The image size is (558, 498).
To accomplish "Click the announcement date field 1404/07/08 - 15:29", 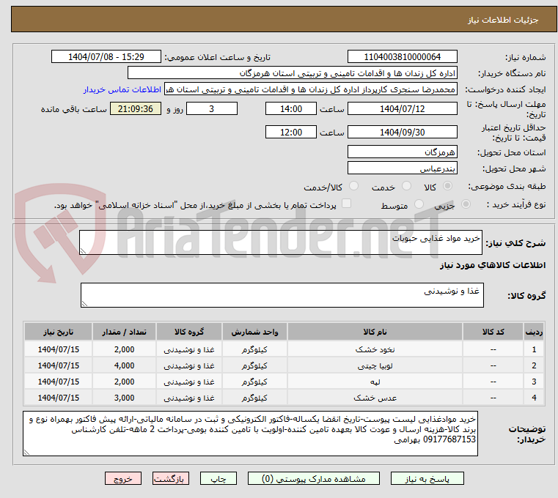I will (106, 56).
